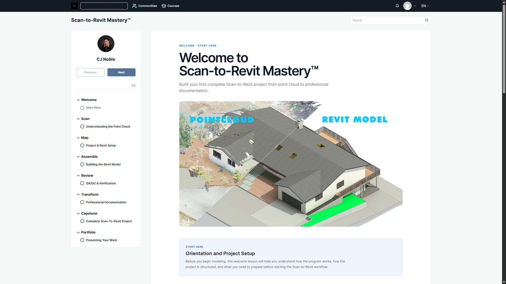Toggle the Building the Revit Model circle
The image size is (506, 284).
pos(82,164)
